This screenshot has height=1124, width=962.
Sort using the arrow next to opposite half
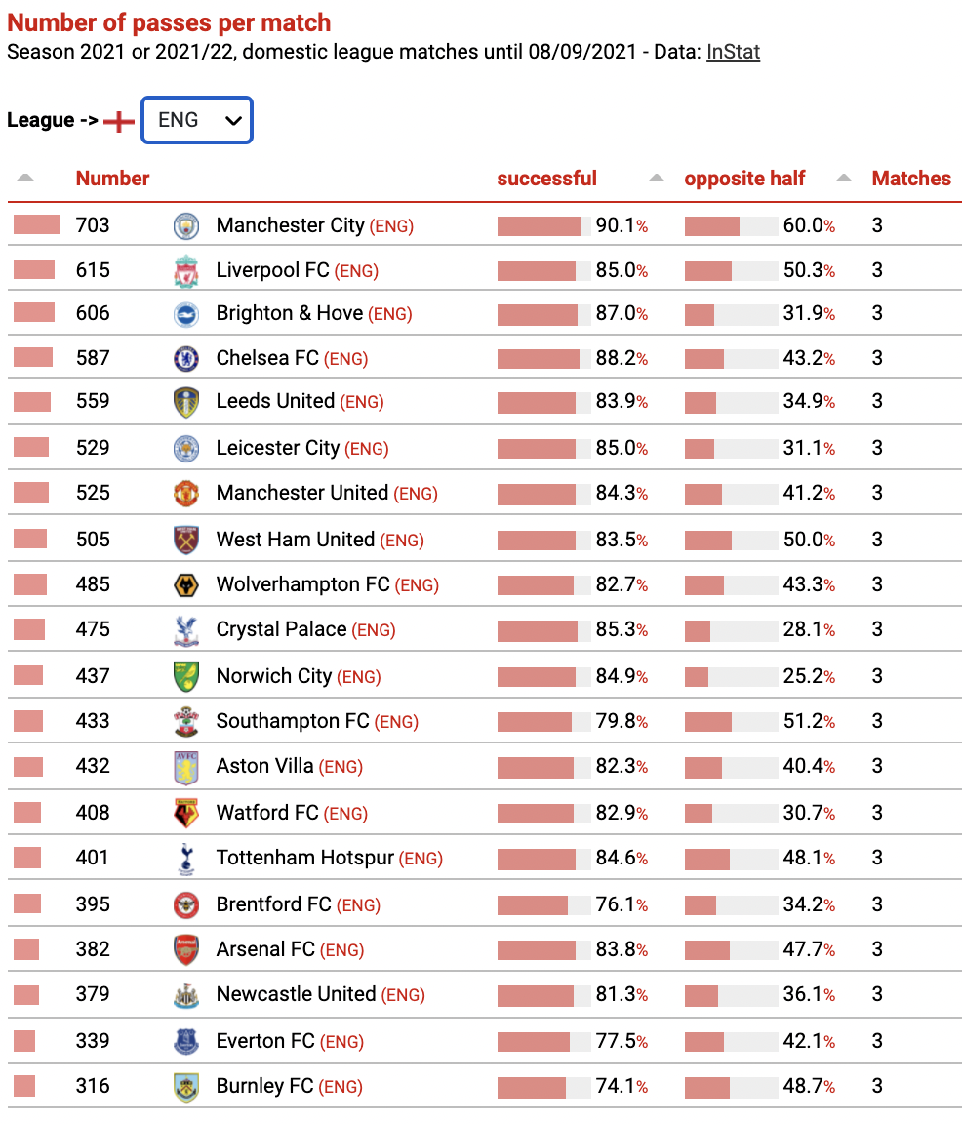click(844, 178)
